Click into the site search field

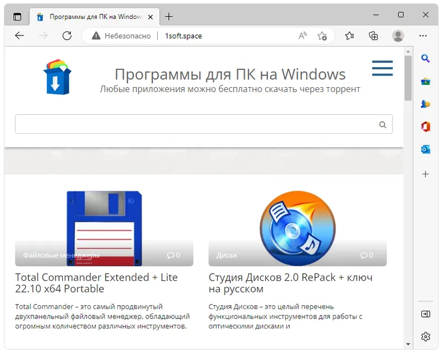[204, 124]
